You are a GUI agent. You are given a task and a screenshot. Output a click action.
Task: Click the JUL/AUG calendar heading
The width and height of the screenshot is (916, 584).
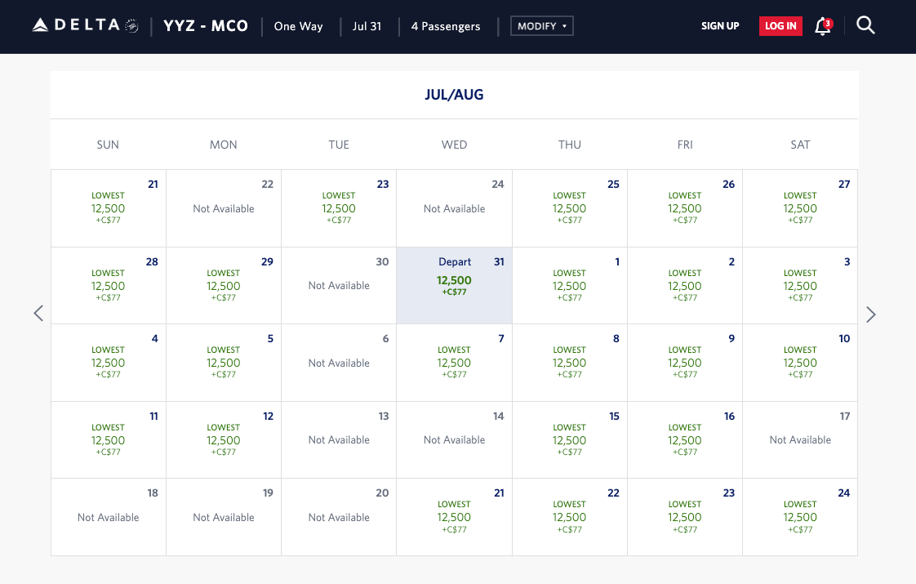(454, 94)
